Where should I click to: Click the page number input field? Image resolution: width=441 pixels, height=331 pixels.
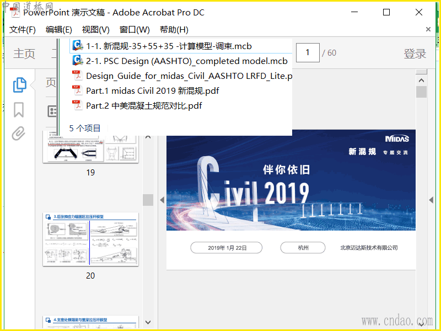point(308,52)
